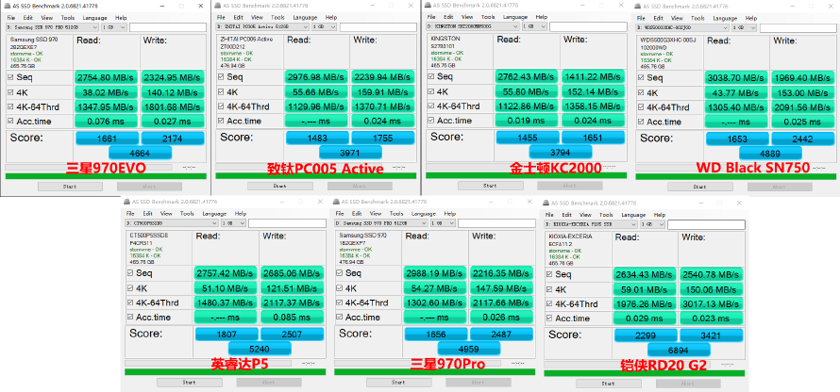The image size is (840, 392).
Task: Click the 4K write value 147.59 MB/s
Action: point(501,288)
